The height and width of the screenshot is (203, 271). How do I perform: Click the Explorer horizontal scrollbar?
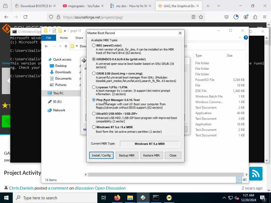point(166,174)
